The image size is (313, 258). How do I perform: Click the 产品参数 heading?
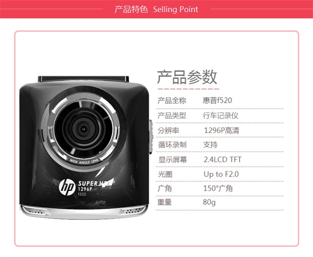pyautogui.click(x=187, y=77)
